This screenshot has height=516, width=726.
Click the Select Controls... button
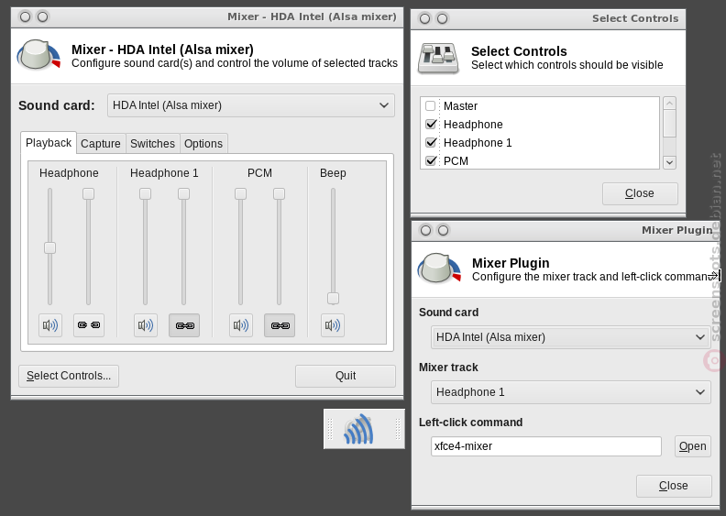pos(69,376)
